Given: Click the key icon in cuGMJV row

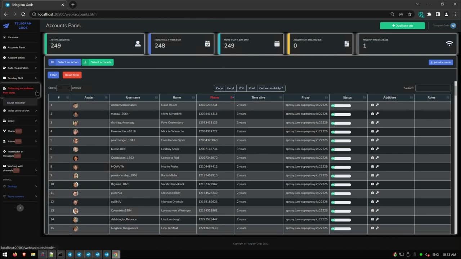Looking at the screenshot, I should 377,202.
